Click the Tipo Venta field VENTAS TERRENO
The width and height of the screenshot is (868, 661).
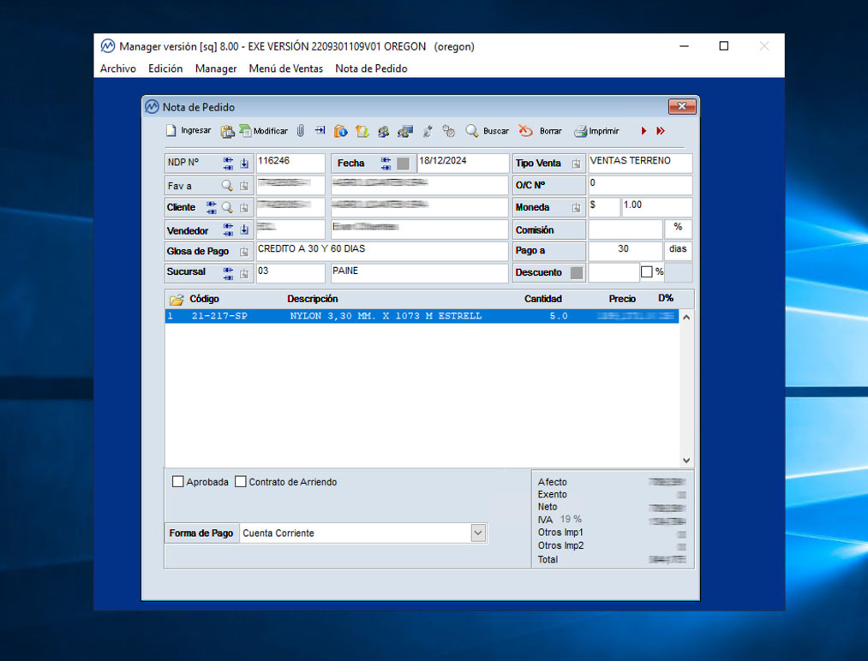(640, 164)
